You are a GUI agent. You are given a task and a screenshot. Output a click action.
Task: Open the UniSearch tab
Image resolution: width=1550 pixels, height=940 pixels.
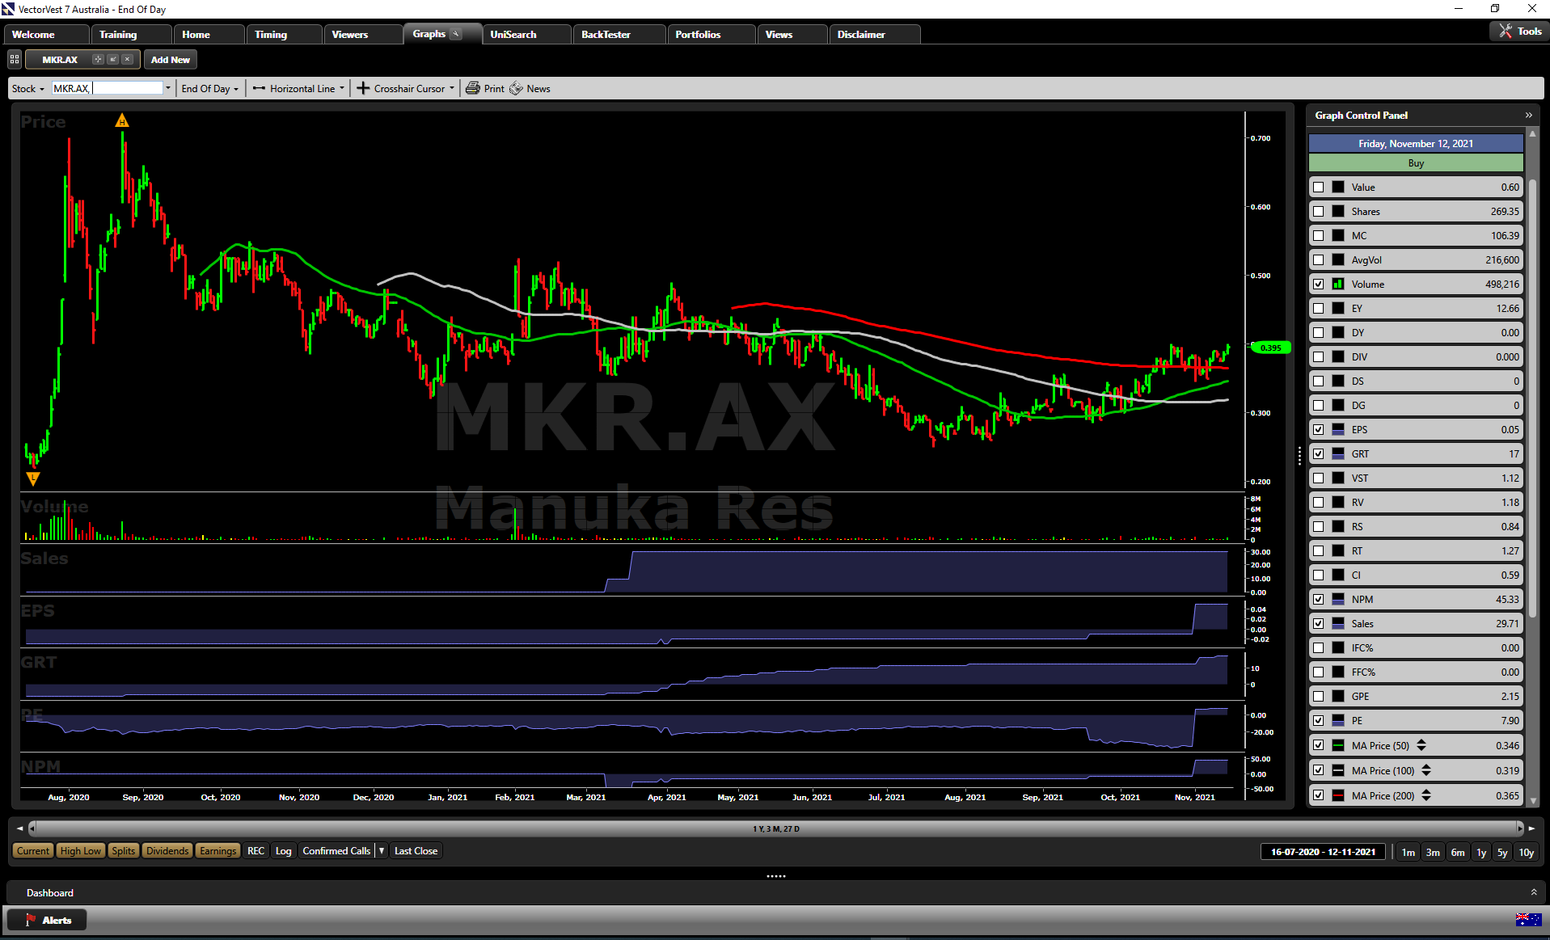(x=527, y=34)
